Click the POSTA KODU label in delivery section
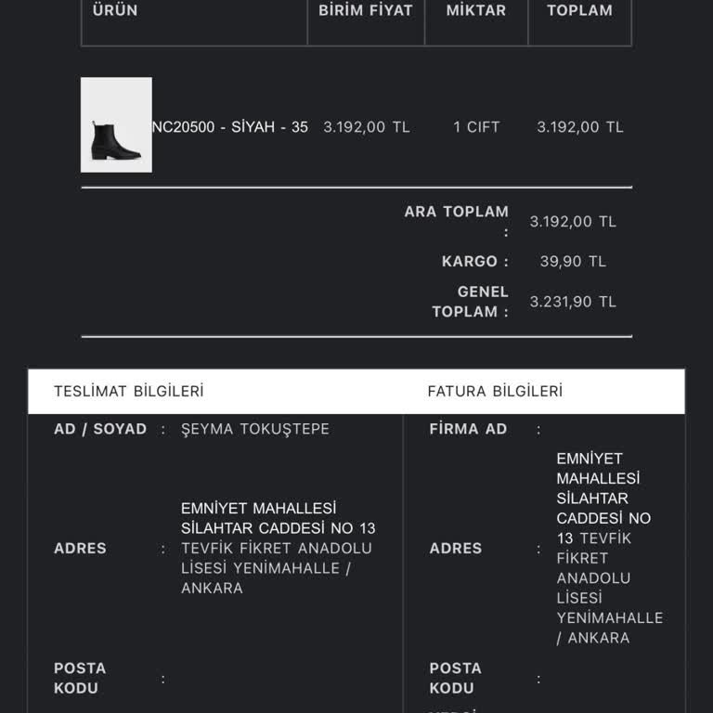 click(80, 678)
